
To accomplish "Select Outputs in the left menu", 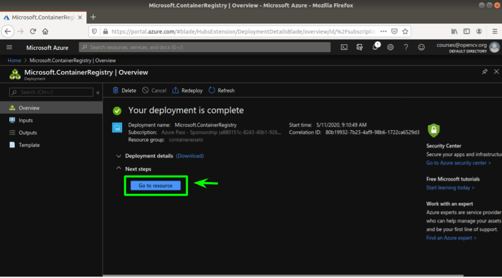I will pos(51,133).
